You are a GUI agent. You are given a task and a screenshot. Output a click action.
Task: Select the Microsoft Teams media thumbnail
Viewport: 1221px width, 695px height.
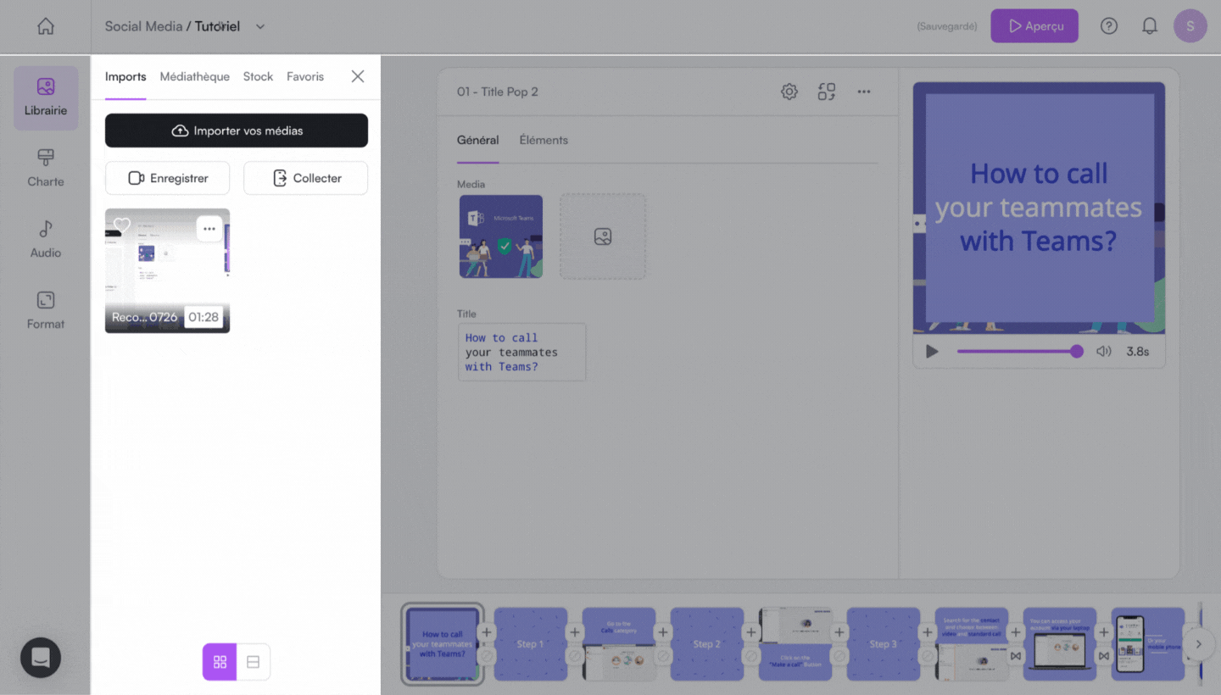coord(501,236)
